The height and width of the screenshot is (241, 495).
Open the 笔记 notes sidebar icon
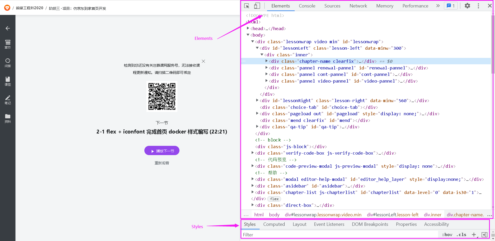click(8, 100)
